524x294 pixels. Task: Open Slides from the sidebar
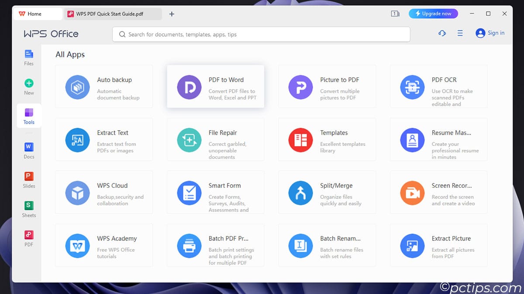tap(28, 179)
